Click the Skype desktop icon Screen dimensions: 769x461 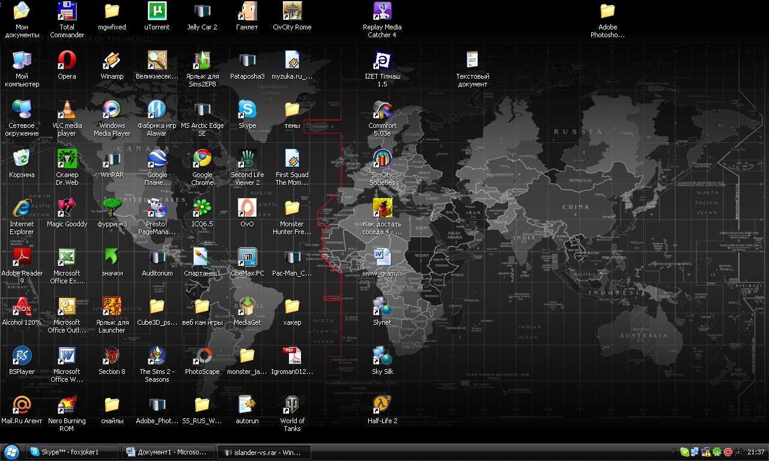tap(247, 110)
